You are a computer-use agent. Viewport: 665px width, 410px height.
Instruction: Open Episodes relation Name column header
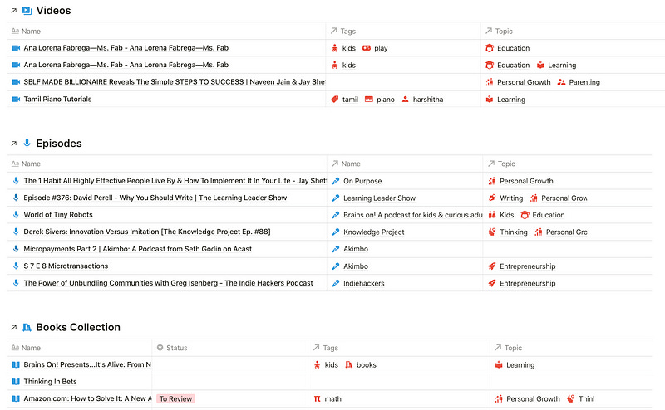[x=405, y=164]
